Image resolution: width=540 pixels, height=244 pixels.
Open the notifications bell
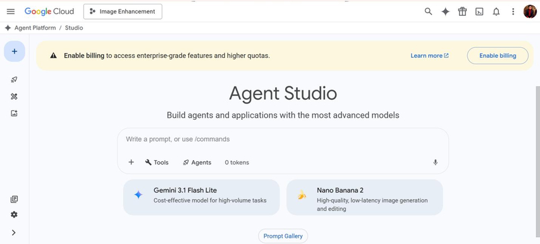tap(496, 12)
